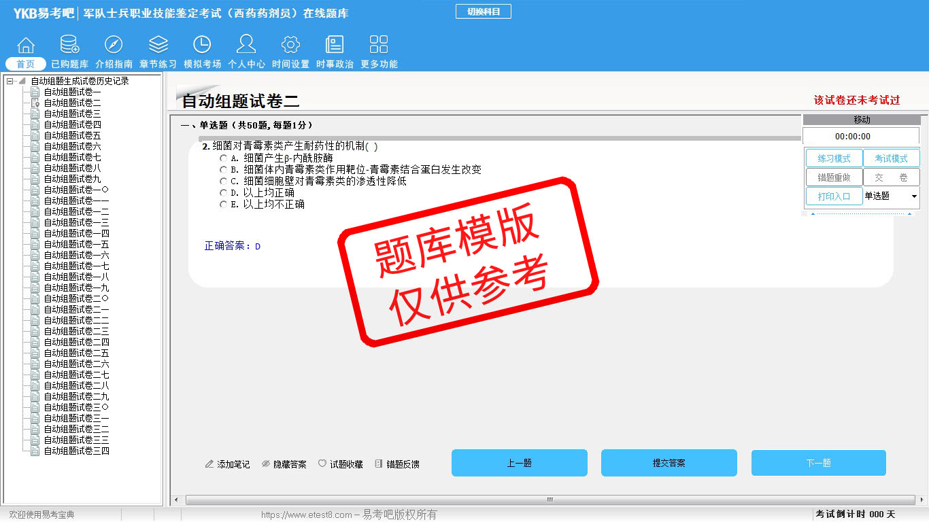Click the scrollbar right arrow
The width and height of the screenshot is (929, 522).
(x=923, y=500)
